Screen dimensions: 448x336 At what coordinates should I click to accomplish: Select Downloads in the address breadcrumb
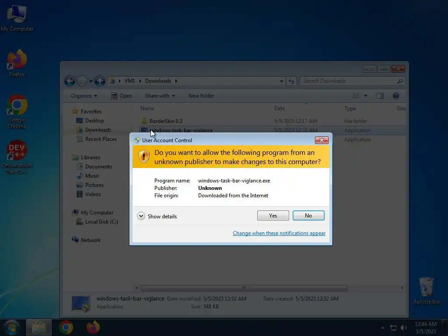[x=158, y=81]
